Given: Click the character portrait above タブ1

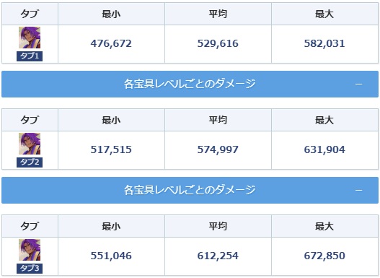Looking at the screenshot, I should click(x=30, y=38).
